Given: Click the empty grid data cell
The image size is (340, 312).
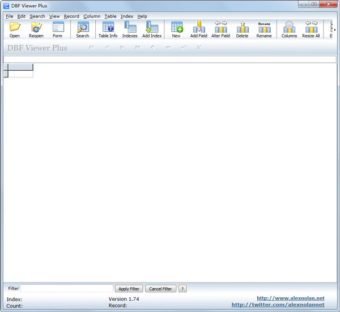Looking at the screenshot, I should click(20, 73).
